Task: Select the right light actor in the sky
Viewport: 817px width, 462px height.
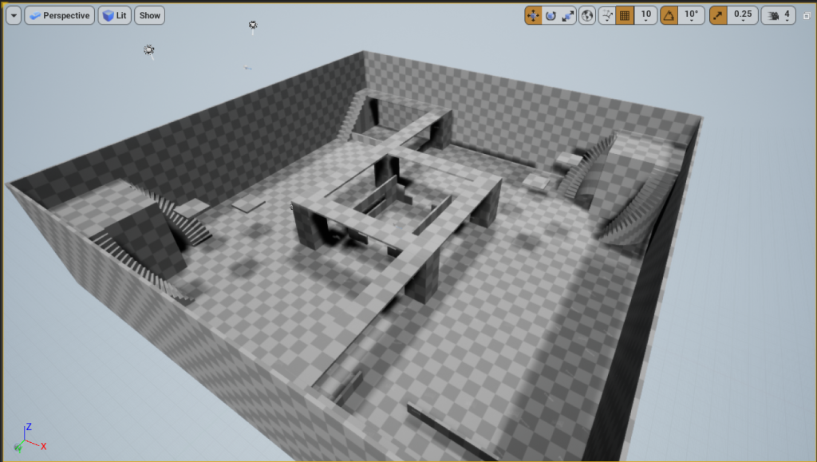Action: [253, 26]
